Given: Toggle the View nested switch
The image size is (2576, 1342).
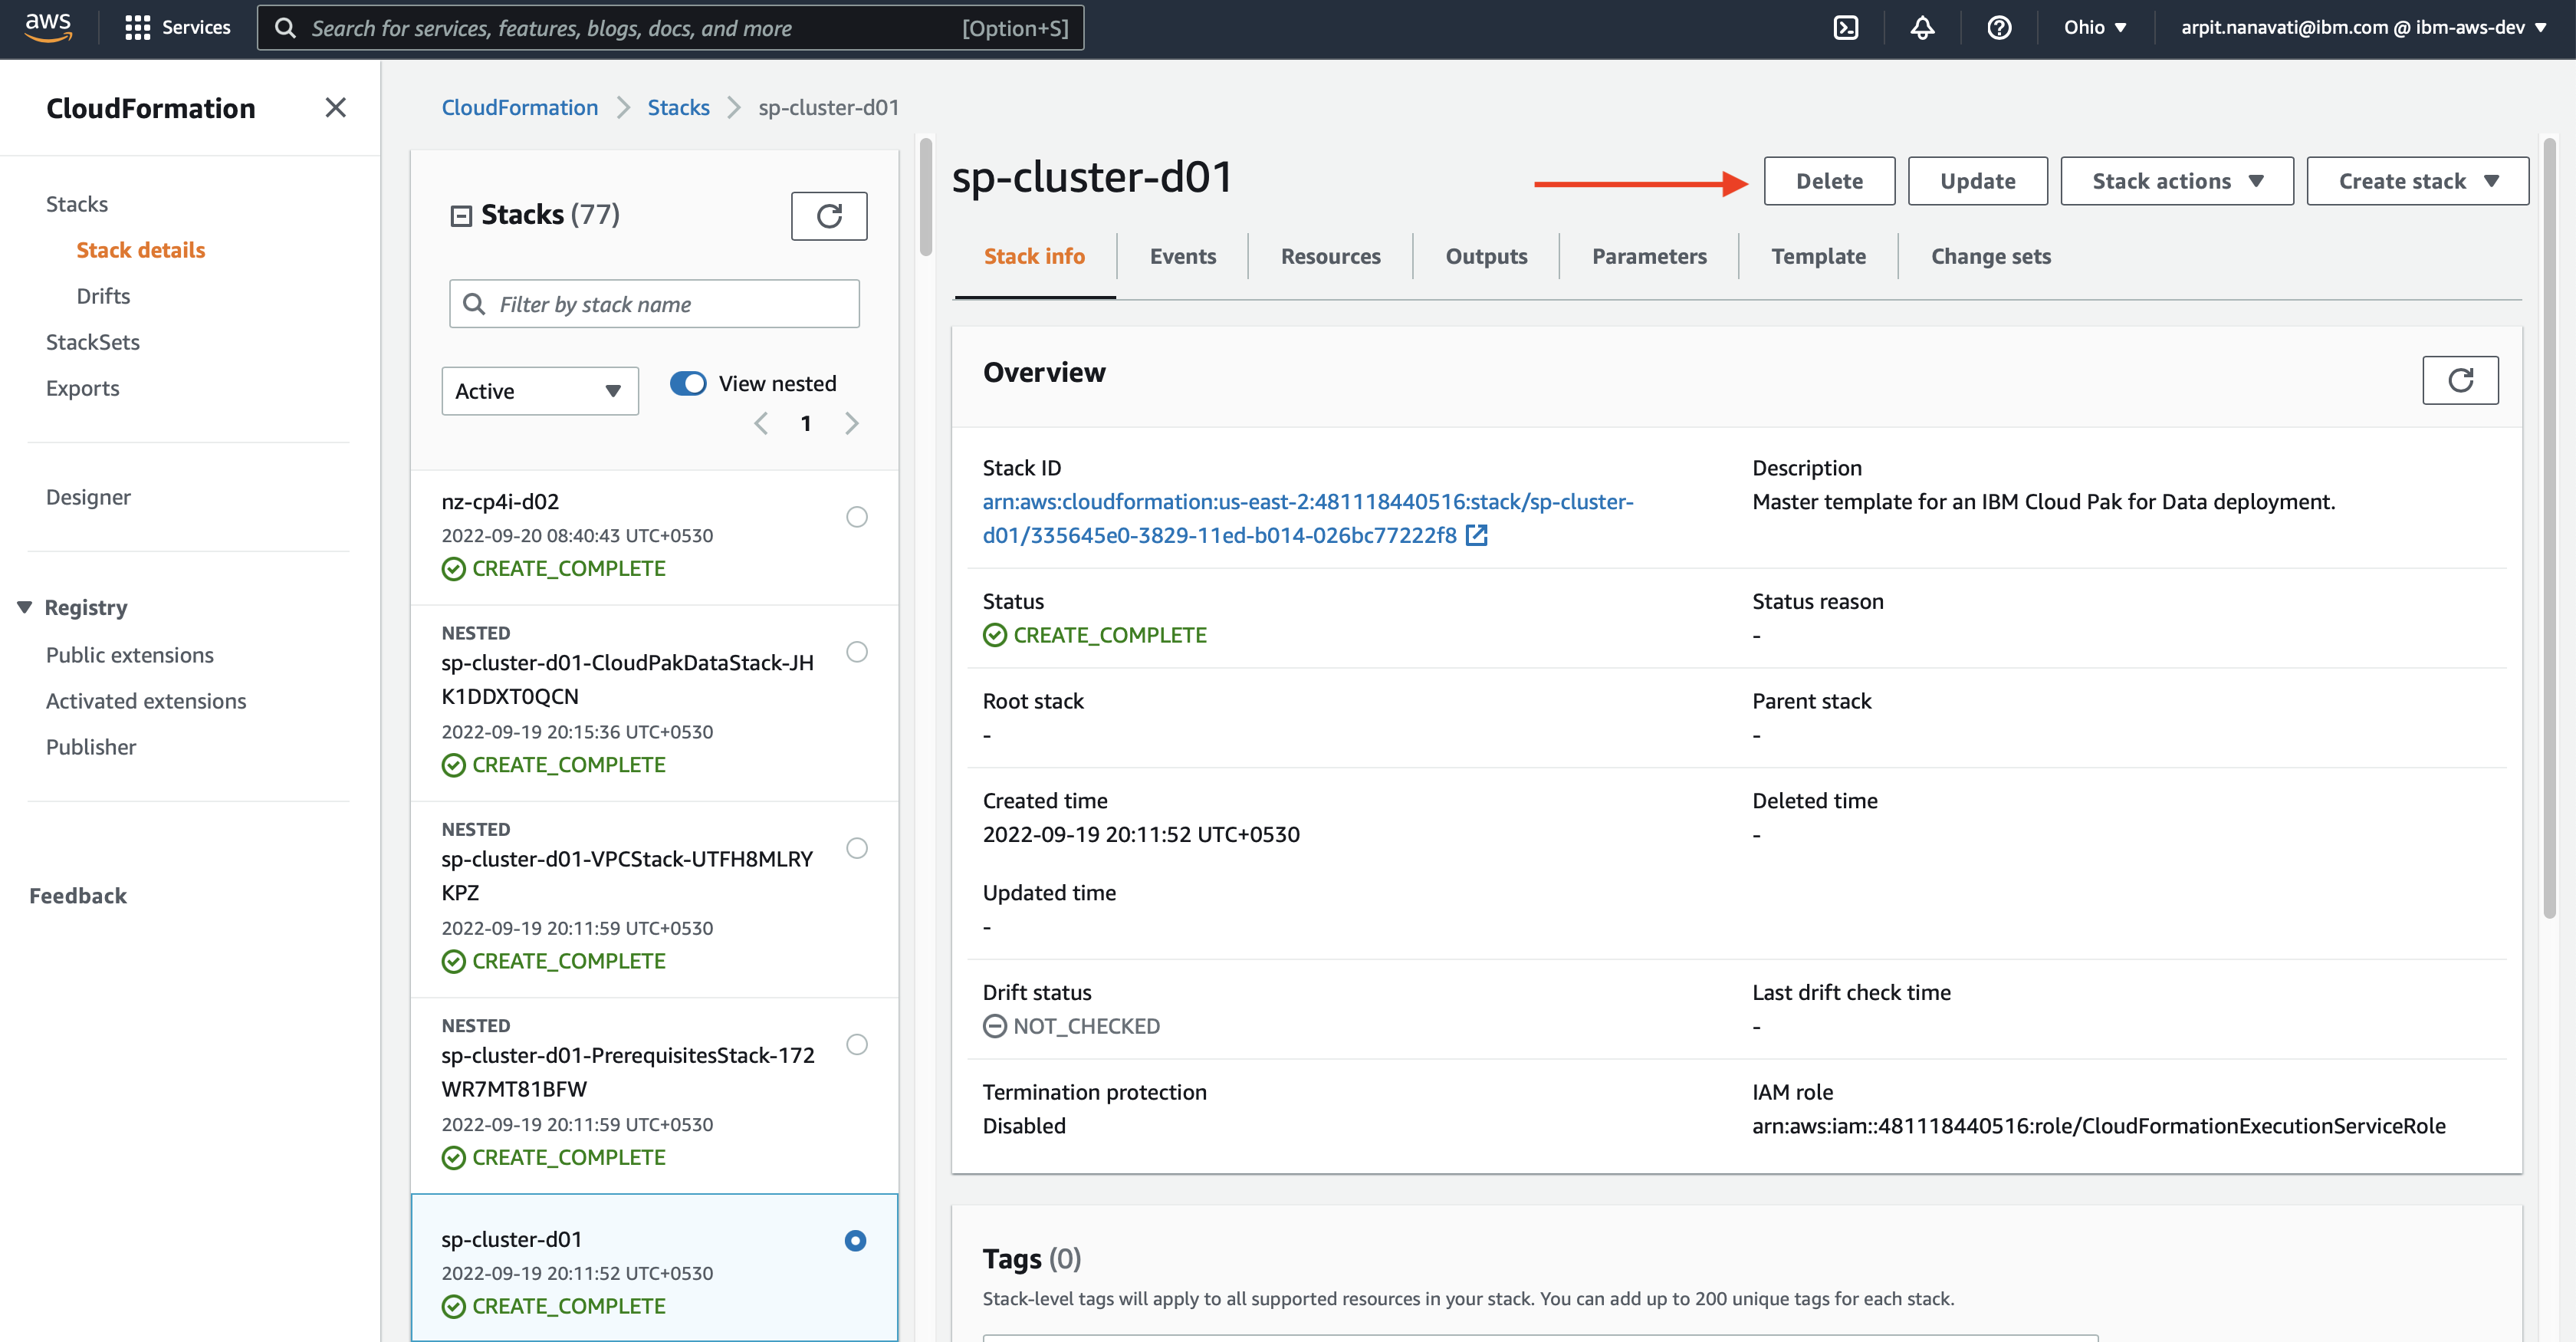Looking at the screenshot, I should click(688, 384).
